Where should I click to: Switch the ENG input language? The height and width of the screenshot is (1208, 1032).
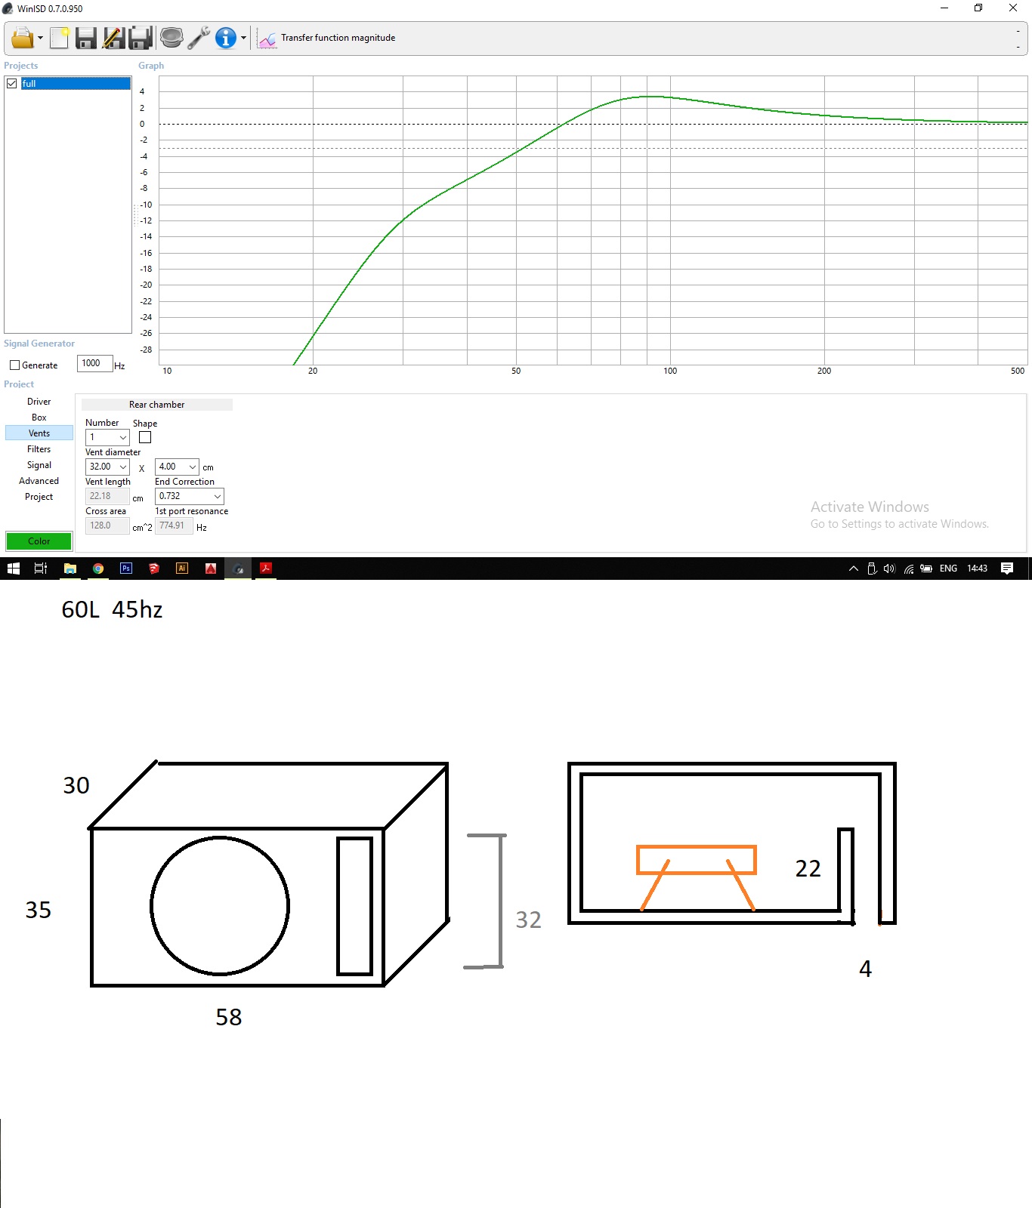coord(948,569)
